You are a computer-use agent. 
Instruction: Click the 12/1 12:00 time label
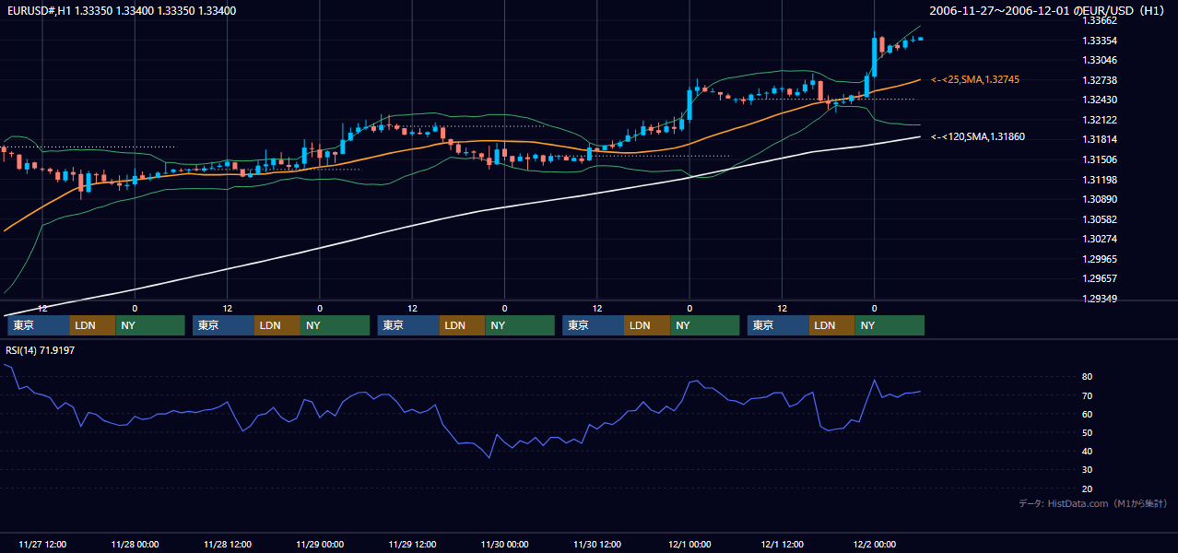[x=782, y=544]
